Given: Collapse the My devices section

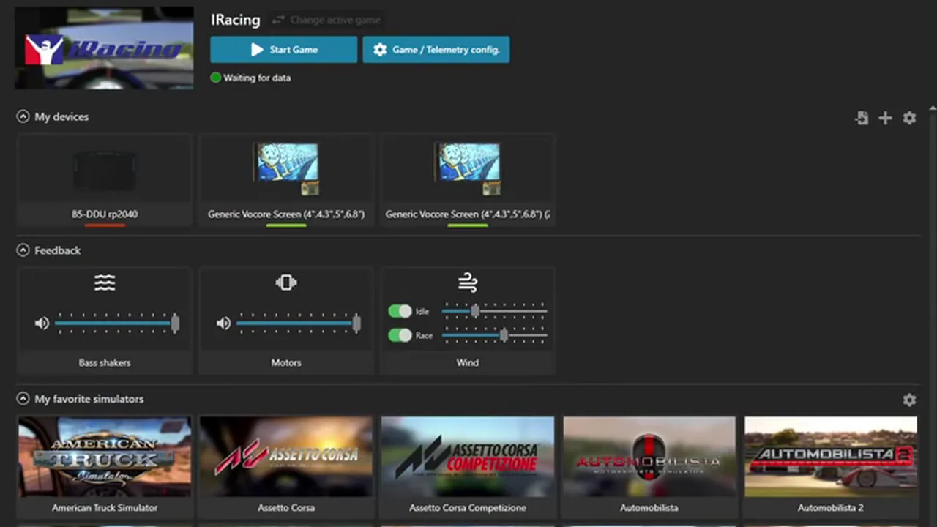Looking at the screenshot, I should [23, 116].
